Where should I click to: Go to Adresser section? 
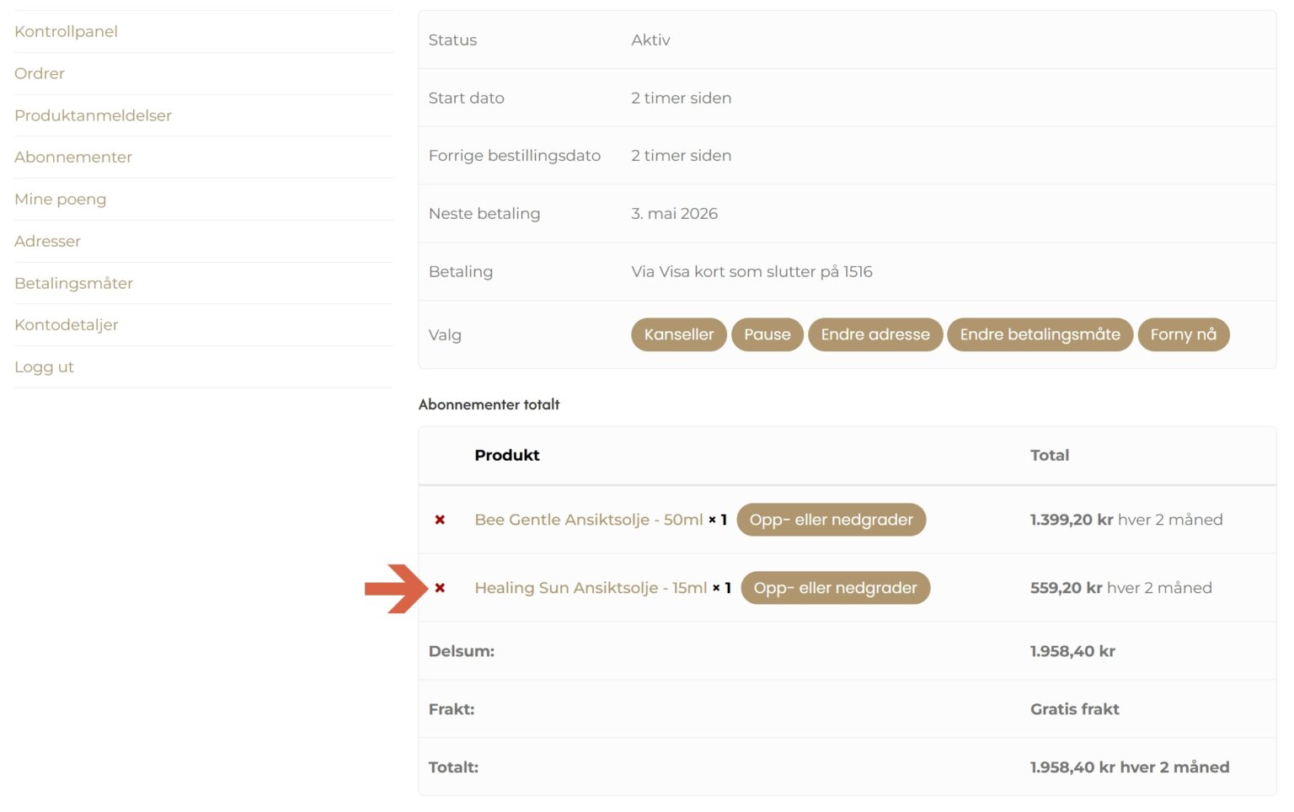[47, 241]
